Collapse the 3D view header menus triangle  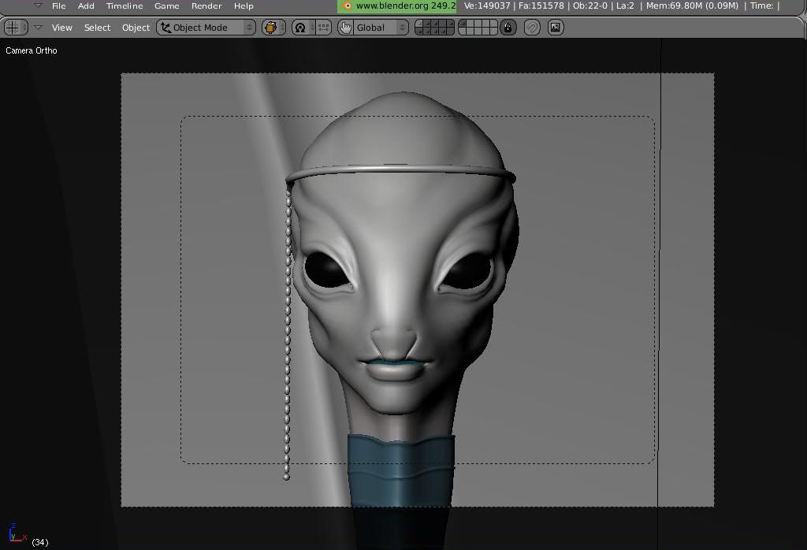click(37, 28)
